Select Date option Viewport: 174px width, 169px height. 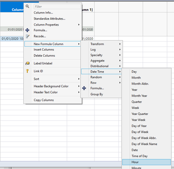pyautogui.click(x=134, y=150)
